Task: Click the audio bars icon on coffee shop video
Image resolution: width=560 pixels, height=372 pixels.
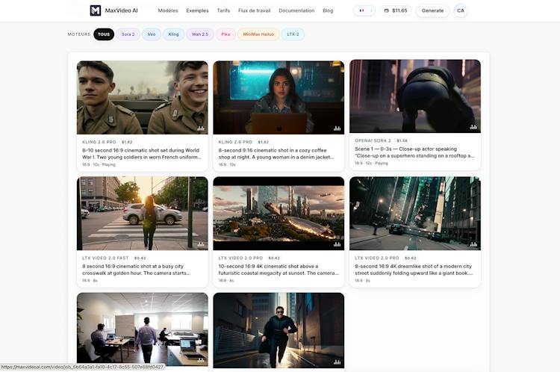Action: [x=337, y=128]
